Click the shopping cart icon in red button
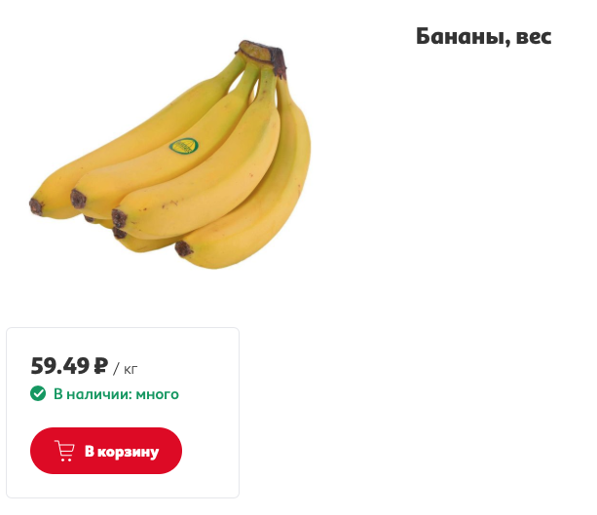Image resolution: width=597 pixels, height=515 pixels. pyautogui.click(x=64, y=451)
